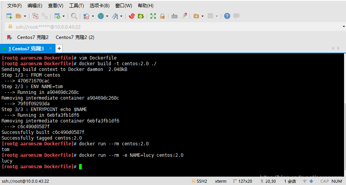Screen dimensions: 346x185
Task: Open session properties gear icon
Action: click(x=57, y=16)
